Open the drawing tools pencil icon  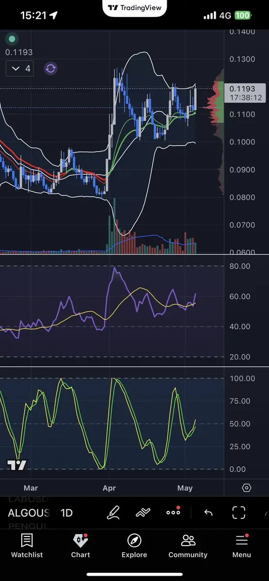point(113,513)
